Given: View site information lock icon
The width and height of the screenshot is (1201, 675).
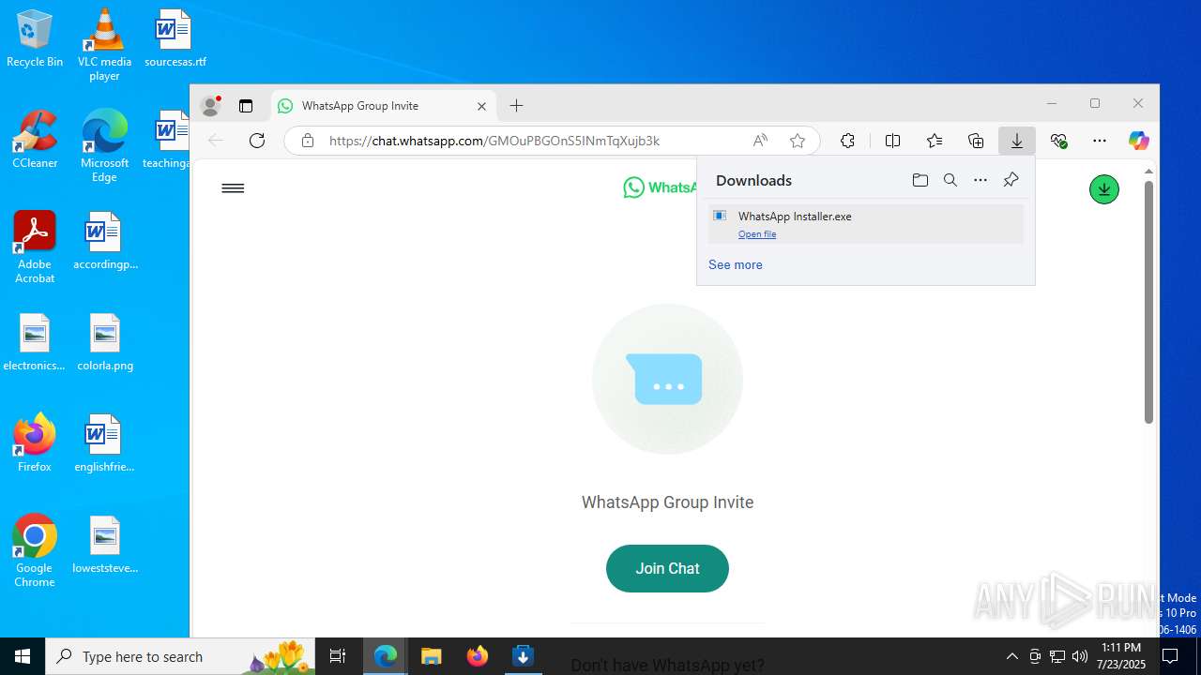Looking at the screenshot, I should [307, 141].
